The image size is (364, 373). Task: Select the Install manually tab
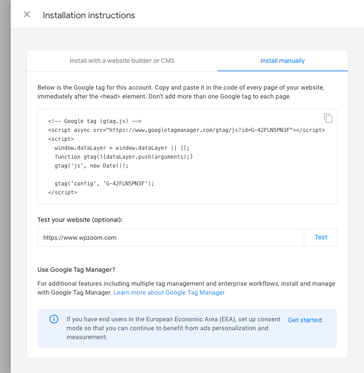click(x=282, y=61)
